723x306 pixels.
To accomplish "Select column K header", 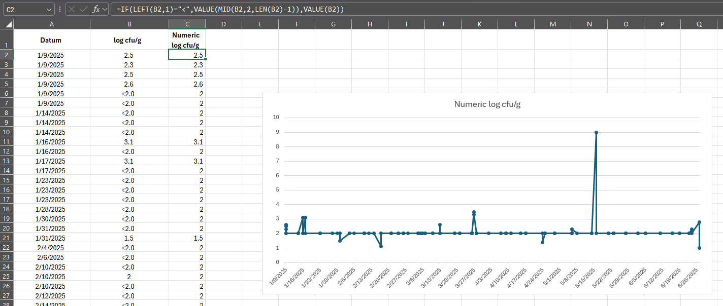I will coord(479,24).
